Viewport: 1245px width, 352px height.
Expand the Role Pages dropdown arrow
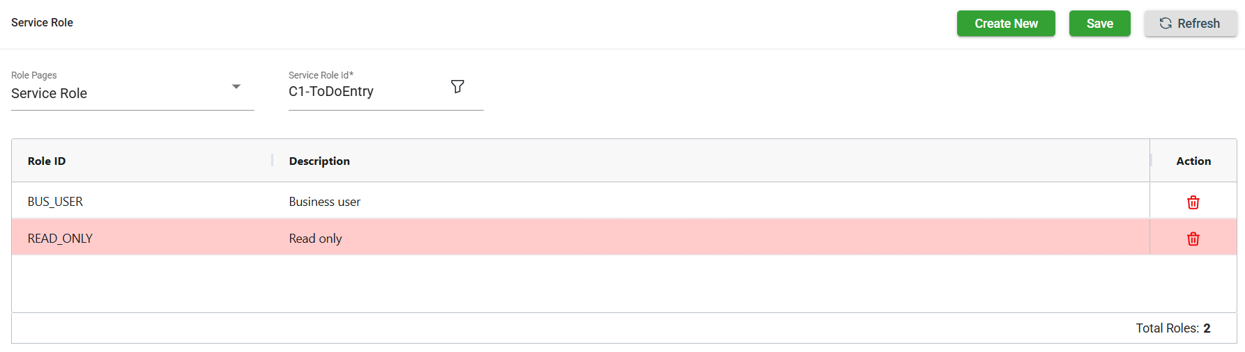point(236,87)
